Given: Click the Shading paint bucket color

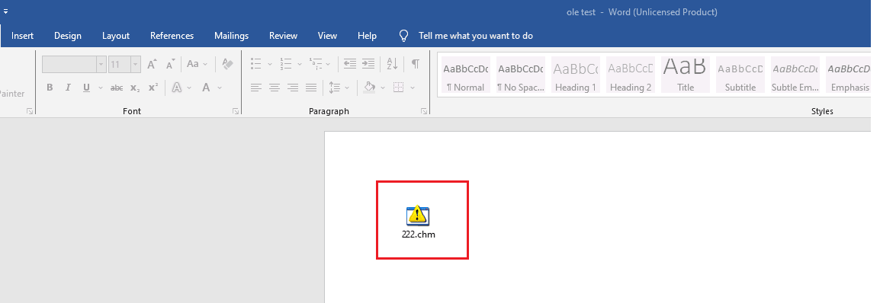Looking at the screenshot, I should 369,88.
